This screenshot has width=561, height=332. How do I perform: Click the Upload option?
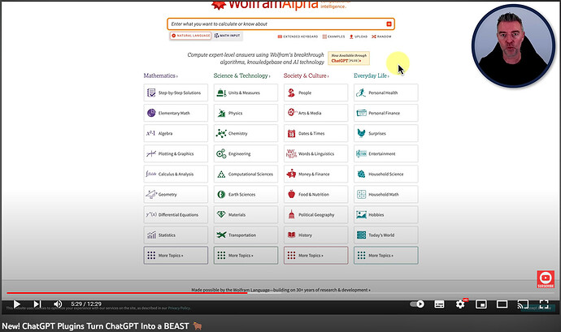point(358,37)
